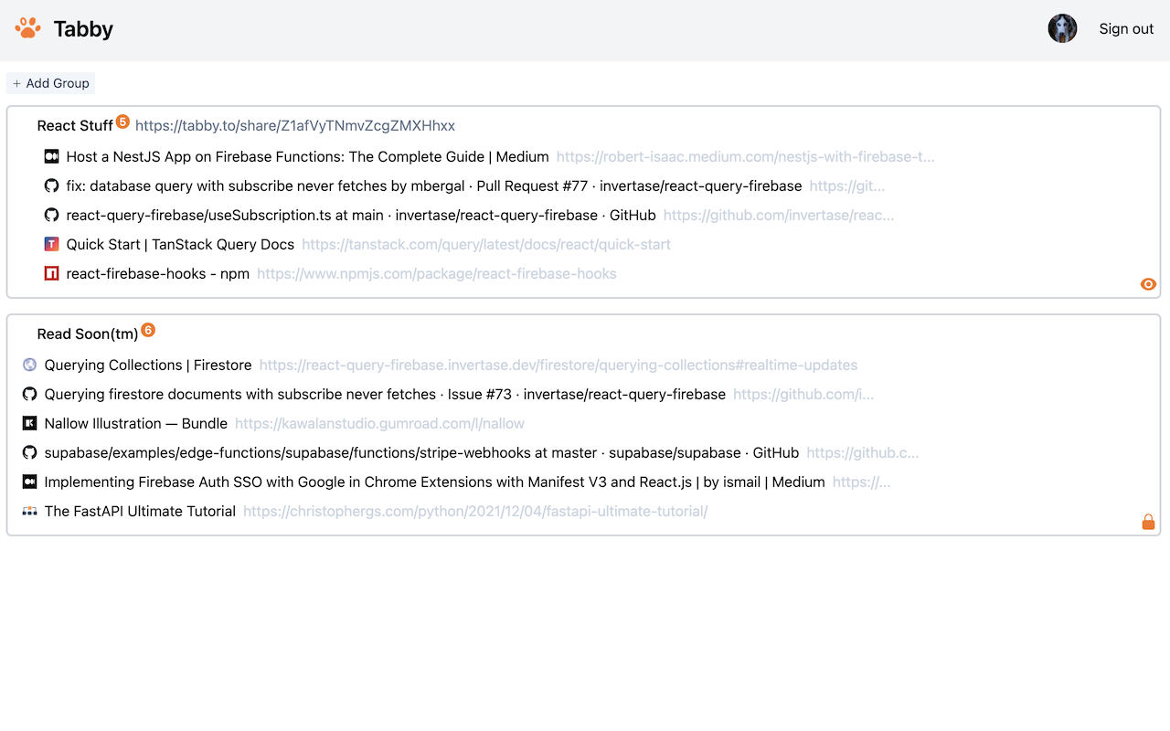The height and width of the screenshot is (731, 1170).
Task: Toggle visibility eye on React Stuff group
Action: (1149, 284)
